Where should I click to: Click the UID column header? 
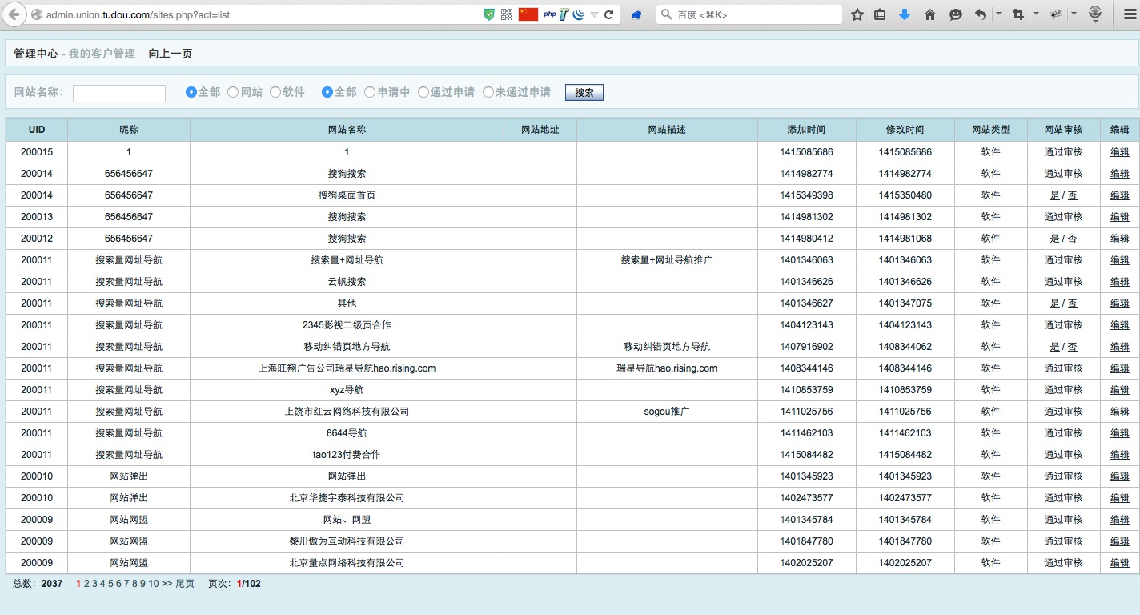click(37, 130)
